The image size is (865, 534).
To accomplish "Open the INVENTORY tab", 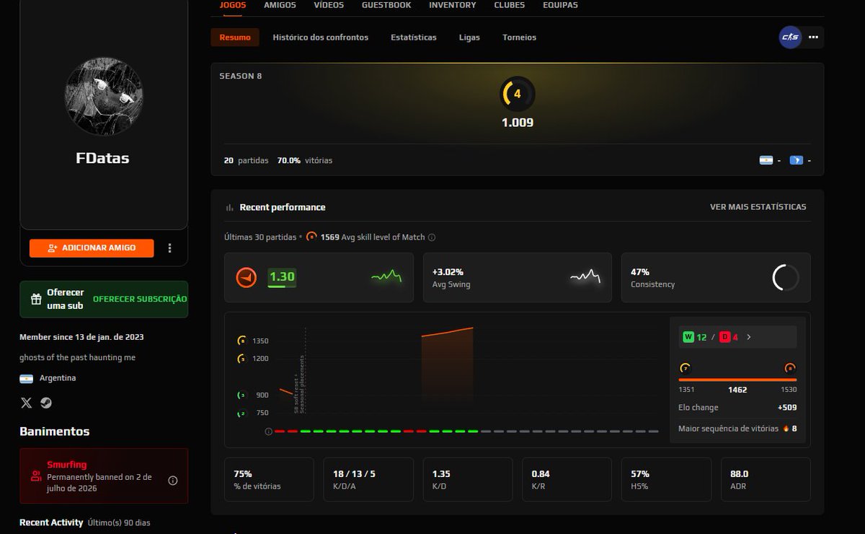I will pyautogui.click(x=453, y=5).
